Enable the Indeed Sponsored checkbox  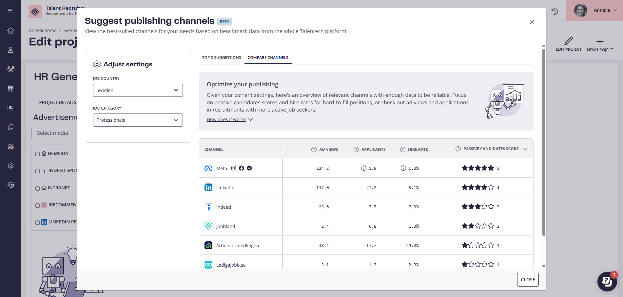37,171
